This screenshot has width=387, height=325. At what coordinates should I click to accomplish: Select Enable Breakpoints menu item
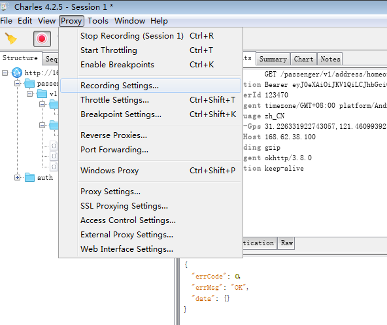(150, 65)
